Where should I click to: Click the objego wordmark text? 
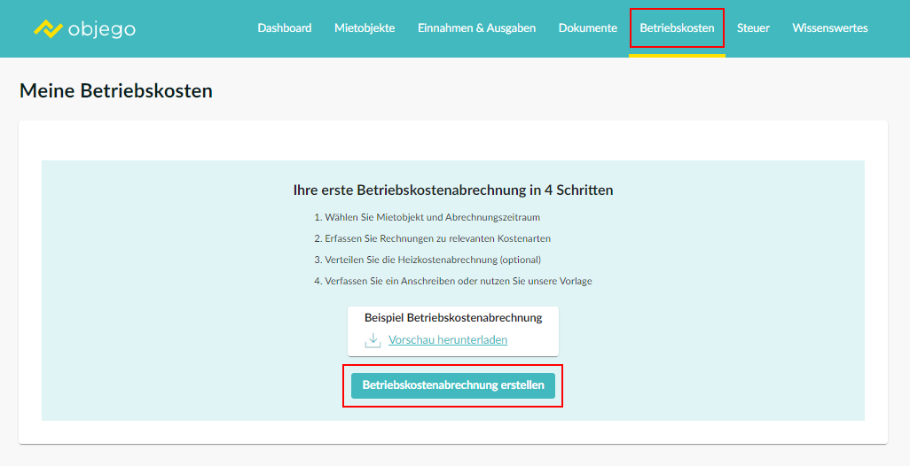coord(102,29)
